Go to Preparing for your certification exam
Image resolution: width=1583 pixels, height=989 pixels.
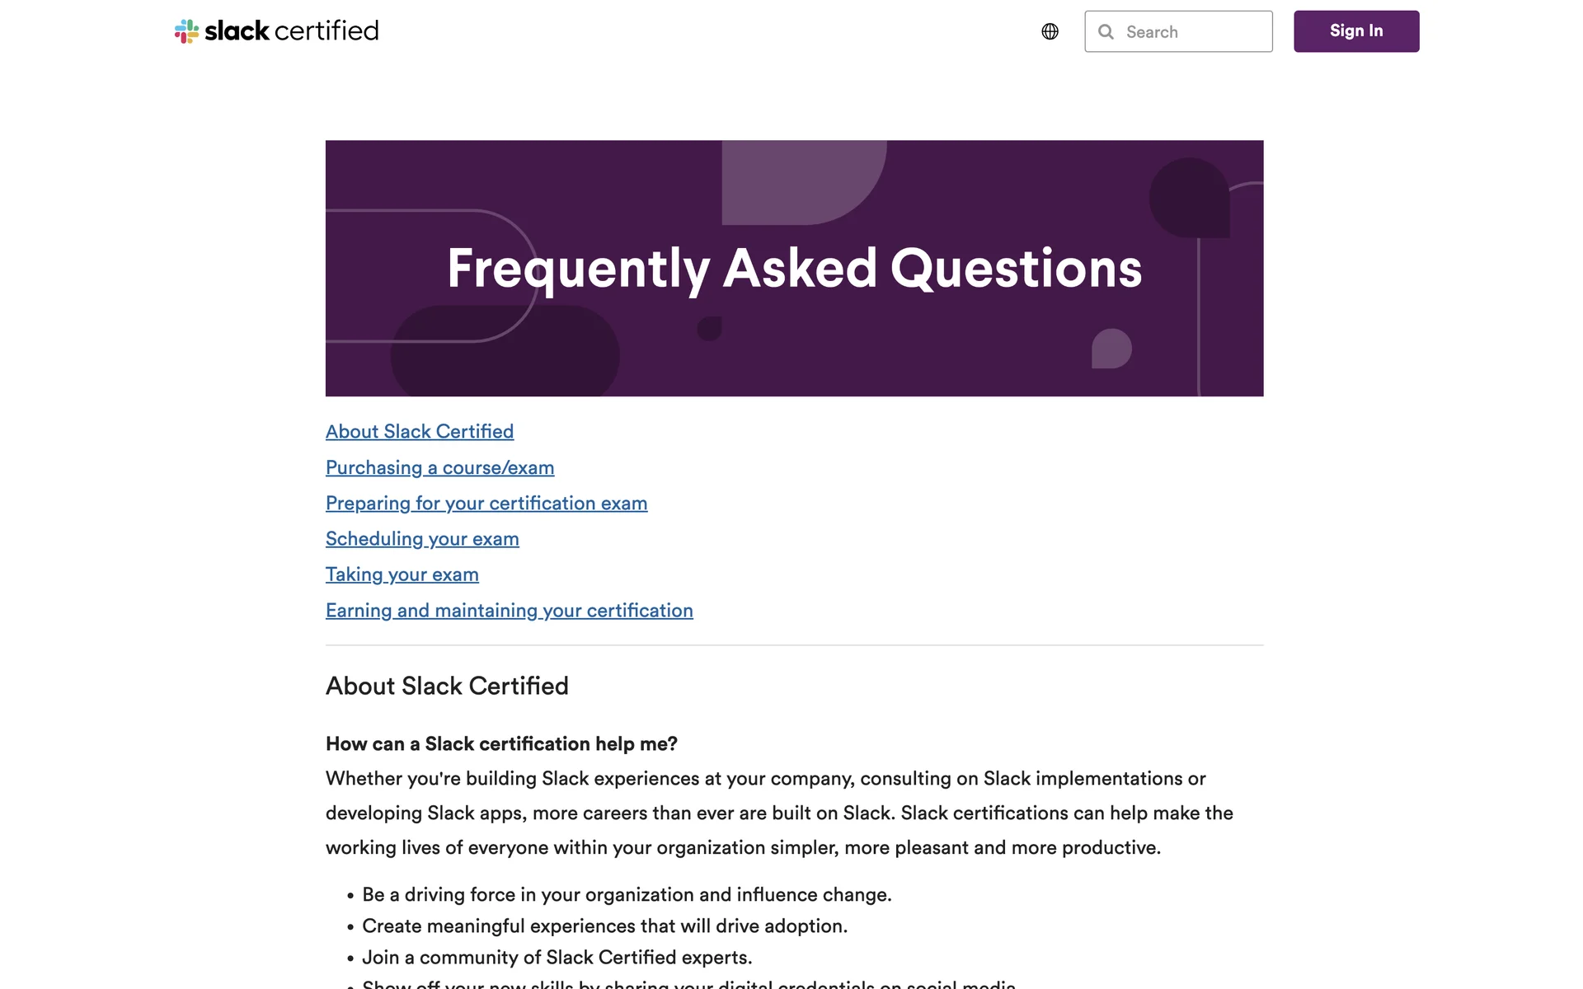(x=486, y=504)
